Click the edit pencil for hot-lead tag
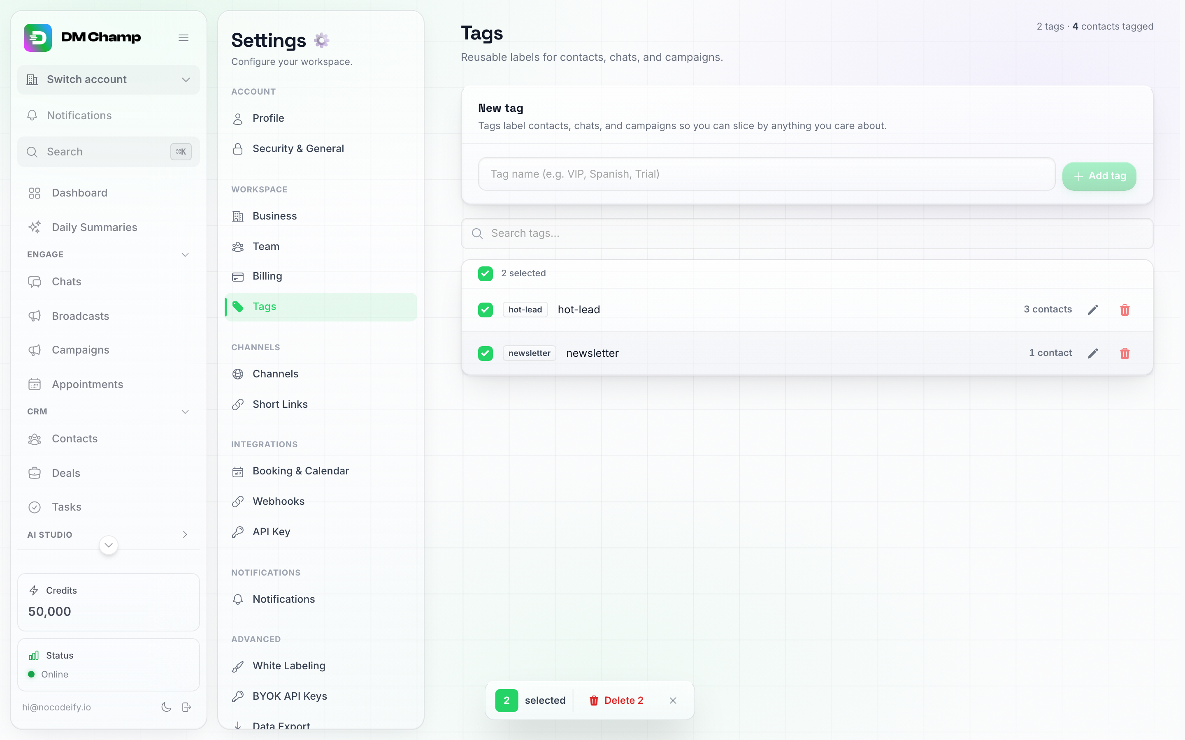Screen dimensions: 1185x740 click(x=1093, y=310)
